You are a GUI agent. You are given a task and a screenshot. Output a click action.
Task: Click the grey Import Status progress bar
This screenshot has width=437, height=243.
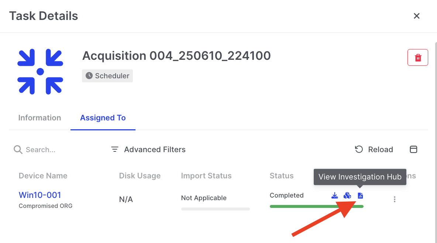[x=215, y=209]
